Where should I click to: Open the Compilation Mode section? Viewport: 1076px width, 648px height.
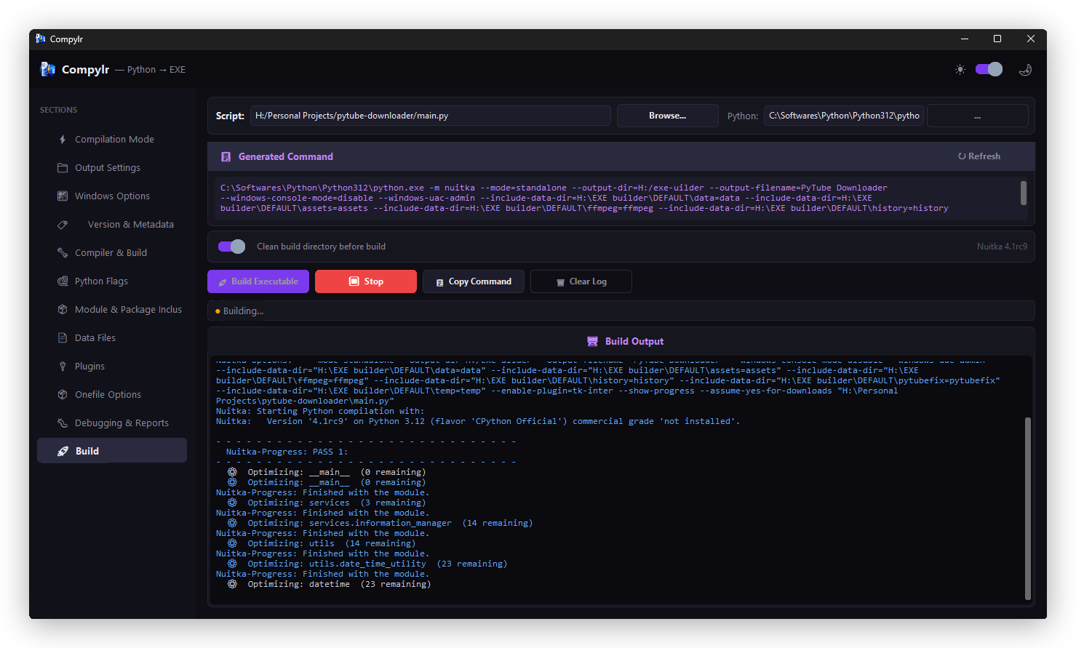(x=112, y=139)
